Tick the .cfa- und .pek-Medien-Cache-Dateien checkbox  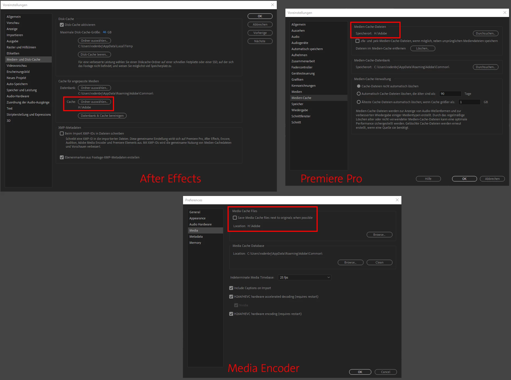357,41
